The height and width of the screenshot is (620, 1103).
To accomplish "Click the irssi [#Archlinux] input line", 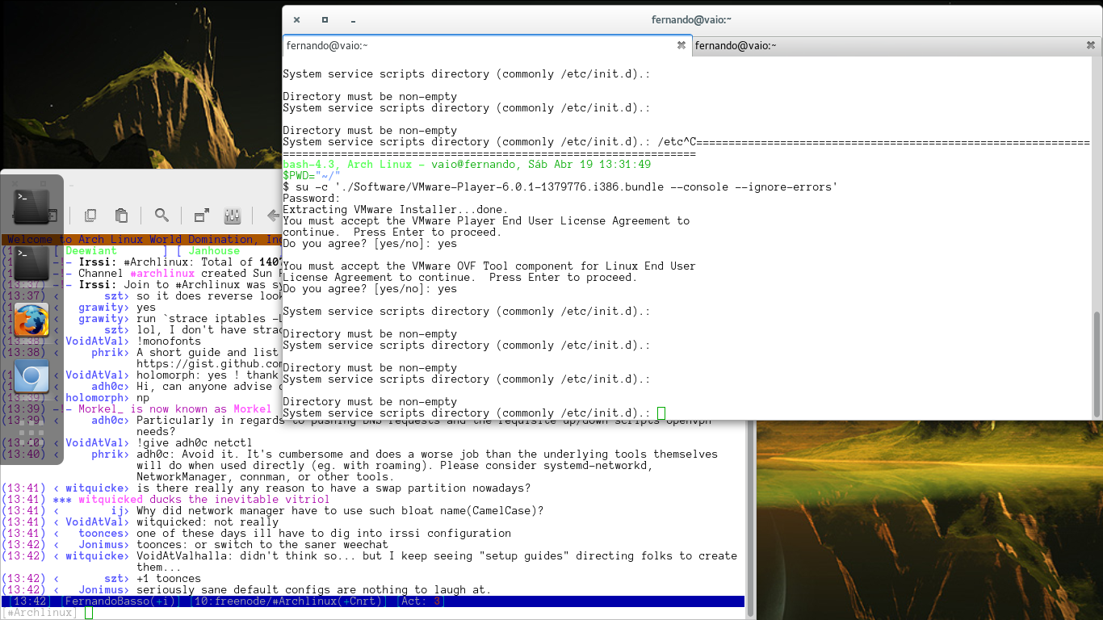I will click(371, 613).
